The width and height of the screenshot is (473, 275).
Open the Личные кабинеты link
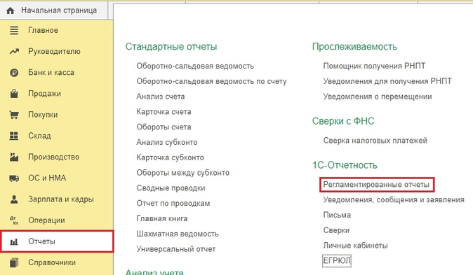[x=355, y=246]
